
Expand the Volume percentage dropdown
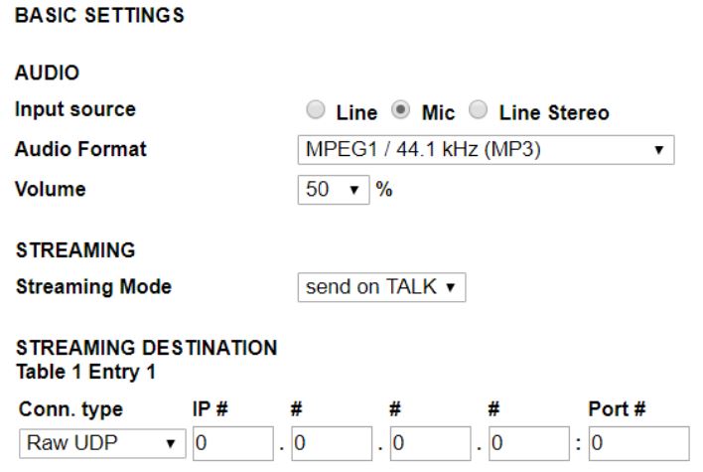[333, 189]
